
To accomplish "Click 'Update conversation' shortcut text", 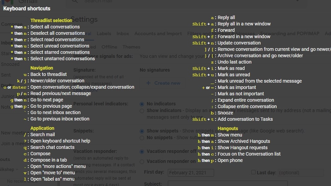I will [239, 43].
